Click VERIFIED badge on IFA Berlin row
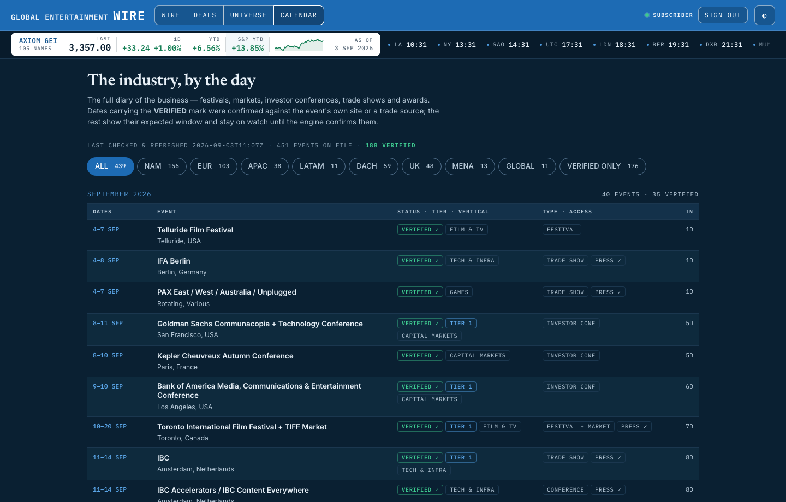 coord(420,261)
